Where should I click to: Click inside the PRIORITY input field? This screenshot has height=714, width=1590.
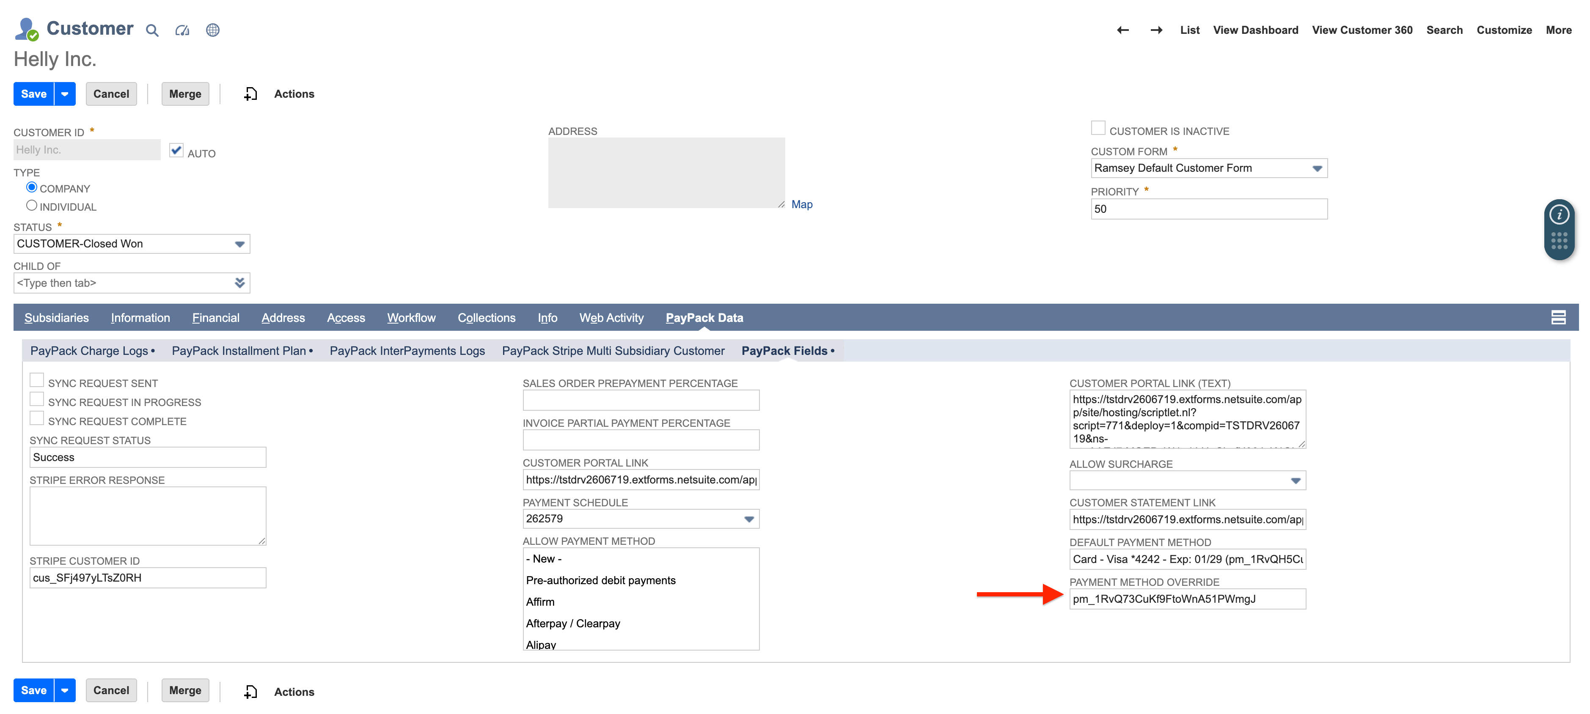coord(1208,209)
